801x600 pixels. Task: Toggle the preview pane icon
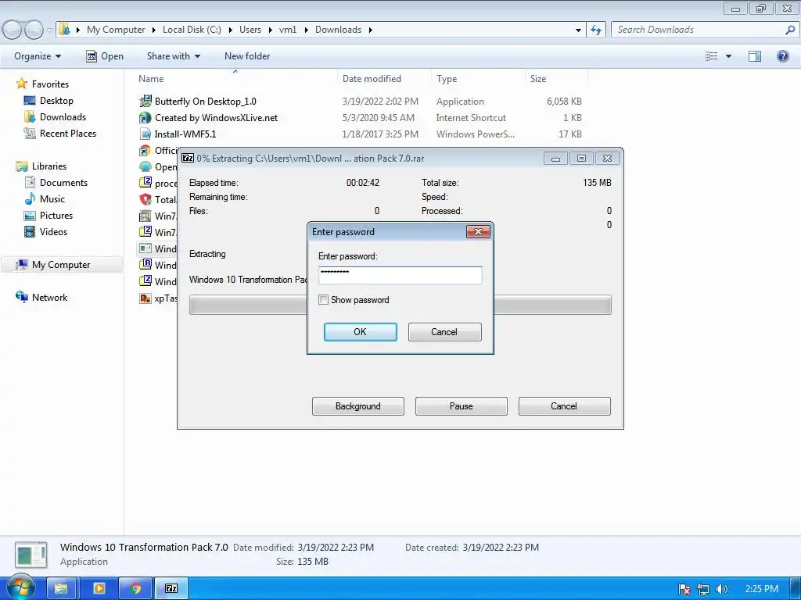(755, 56)
